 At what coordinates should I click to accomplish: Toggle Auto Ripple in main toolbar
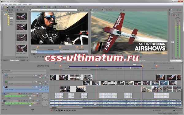(x=45, y=7)
